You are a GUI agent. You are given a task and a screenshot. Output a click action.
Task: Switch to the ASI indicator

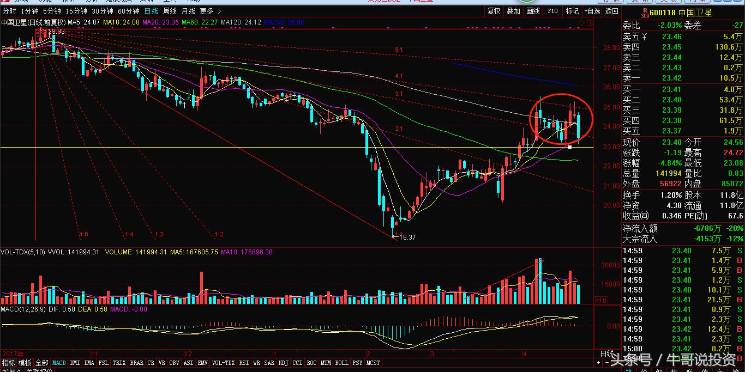click(189, 363)
